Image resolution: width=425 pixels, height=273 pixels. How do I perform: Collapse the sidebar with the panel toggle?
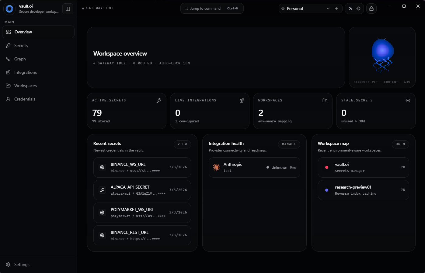coord(68,9)
